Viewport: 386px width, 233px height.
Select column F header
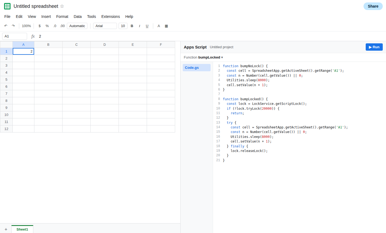[x=161, y=45]
